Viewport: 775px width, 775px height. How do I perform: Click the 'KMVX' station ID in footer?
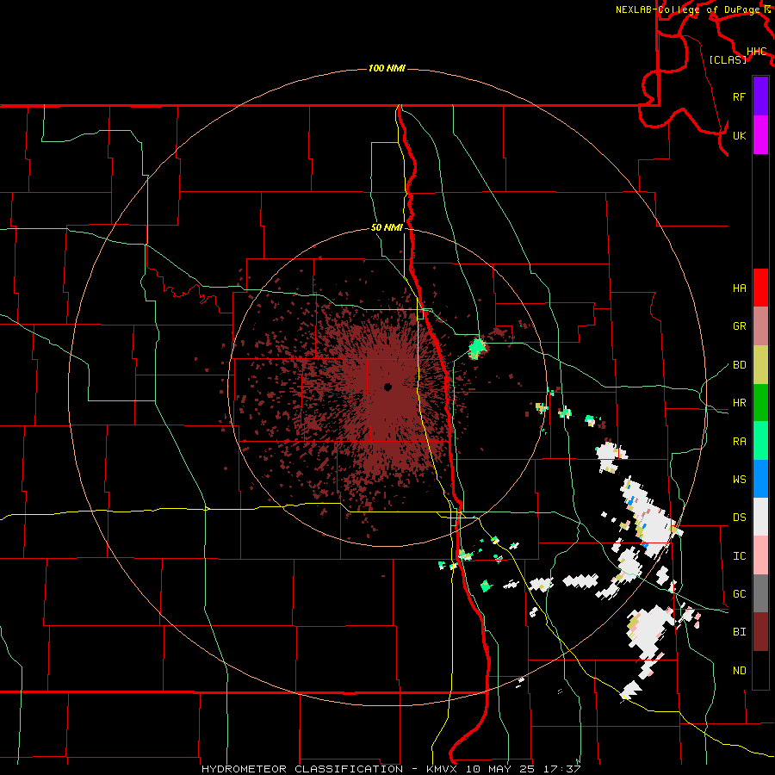pos(443,769)
